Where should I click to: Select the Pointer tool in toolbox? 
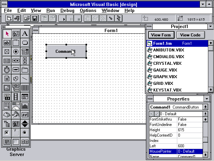tap(7, 34)
